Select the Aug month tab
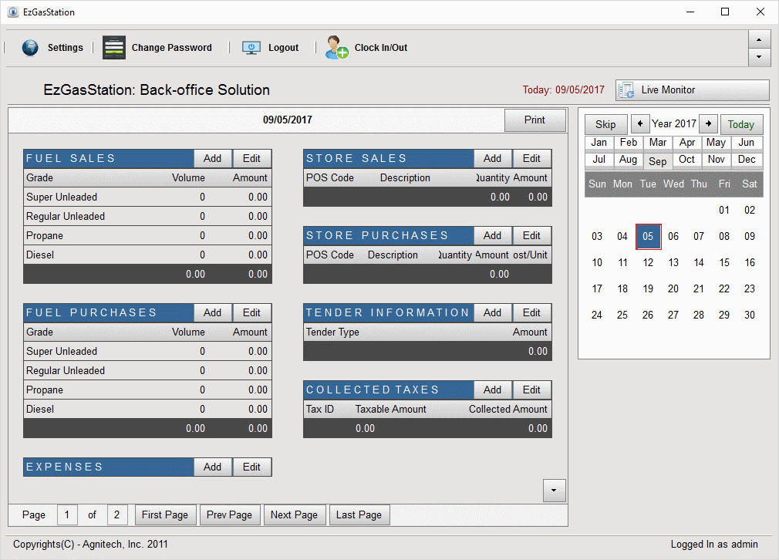 click(x=629, y=160)
